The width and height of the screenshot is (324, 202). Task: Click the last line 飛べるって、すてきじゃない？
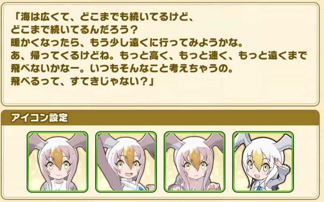tap(82, 82)
